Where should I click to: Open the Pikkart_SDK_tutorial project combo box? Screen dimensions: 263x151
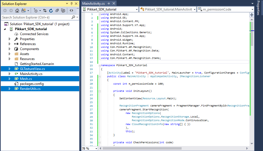click(110, 9)
